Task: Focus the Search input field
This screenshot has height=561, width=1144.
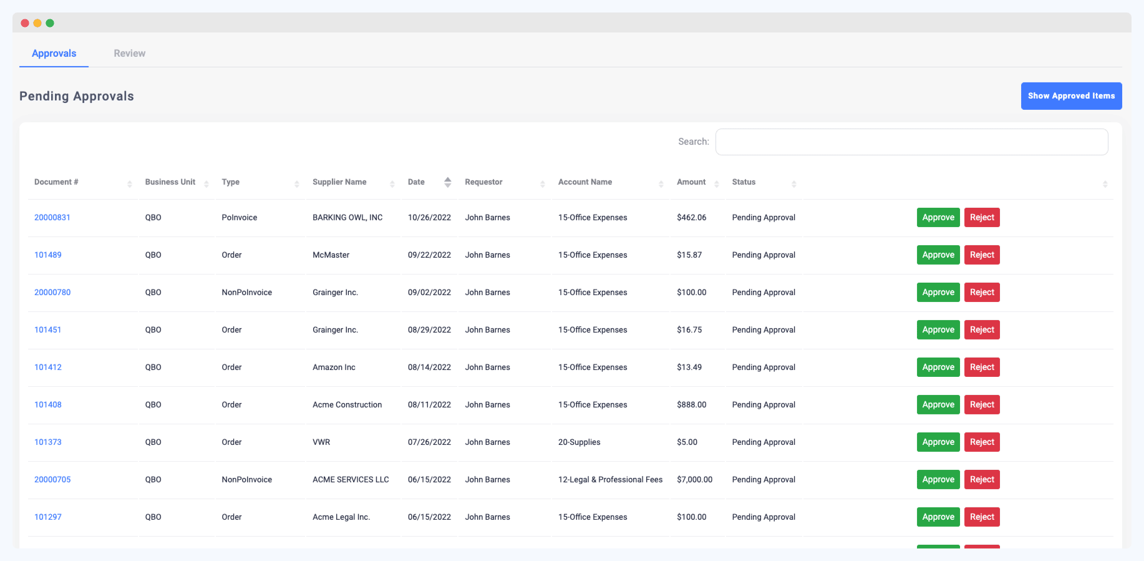Action: [x=912, y=142]
